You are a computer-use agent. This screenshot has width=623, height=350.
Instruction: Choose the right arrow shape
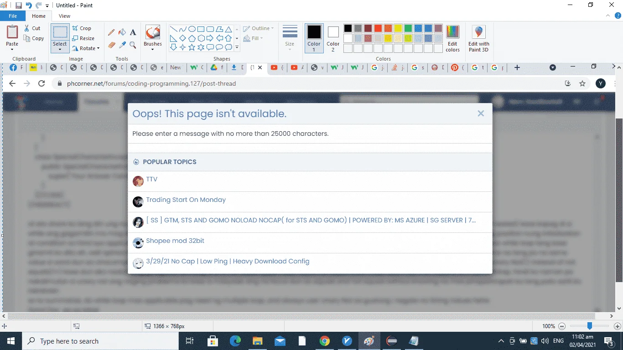(210, 38)
